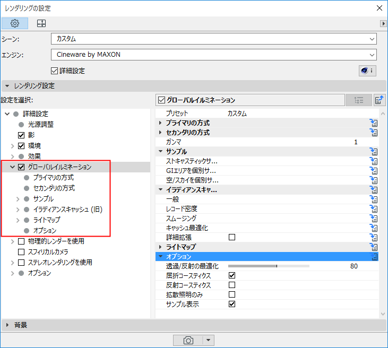Viewport: 388px width, 348px height.
Task: Expand the セカンダリの方式 list group
Action: tap(160, 133)
